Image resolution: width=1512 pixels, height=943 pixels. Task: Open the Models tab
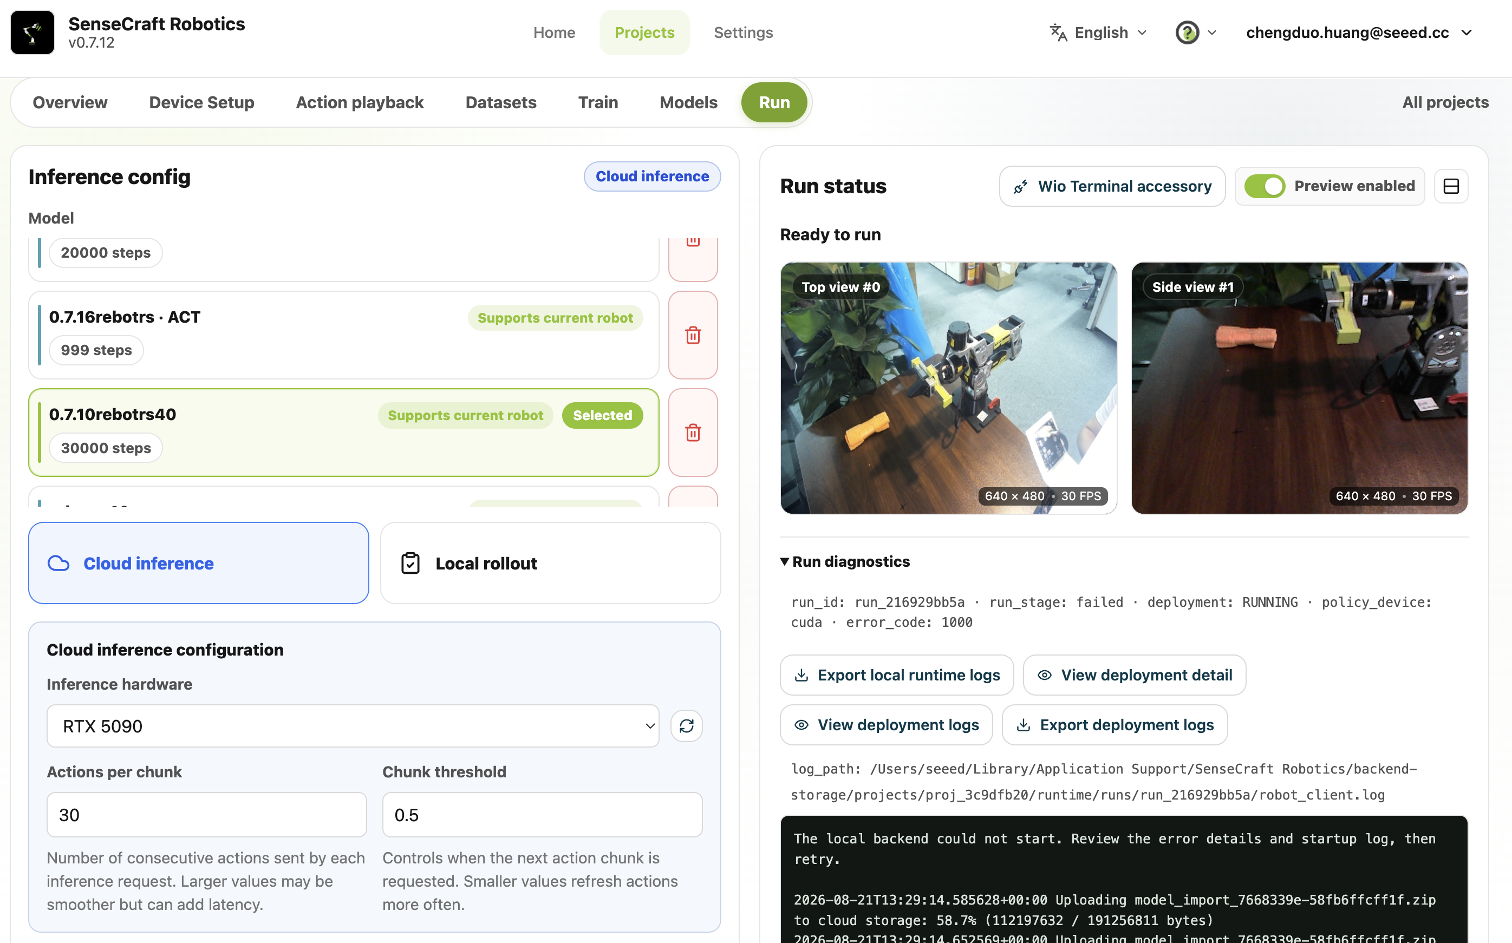click(x=689, y=102)
